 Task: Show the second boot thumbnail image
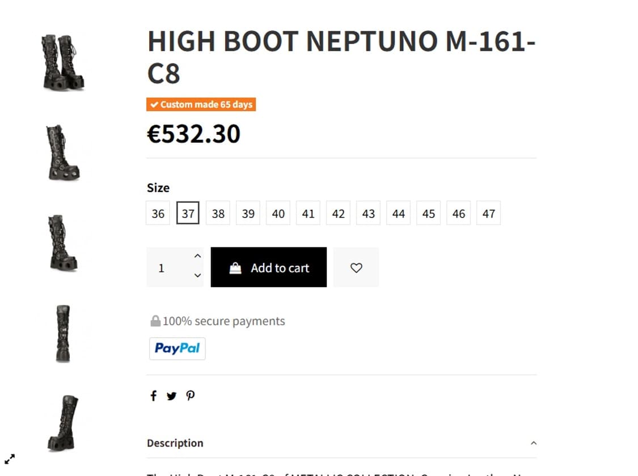(x=63, y=152)
